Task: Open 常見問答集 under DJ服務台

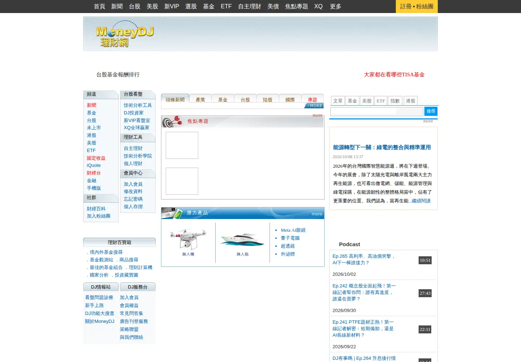Action: pyautogui.click(x=131, y=313)
